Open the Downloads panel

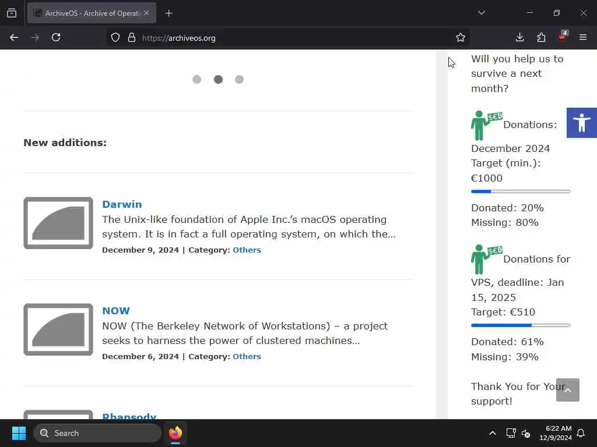(x=519, y=38)
